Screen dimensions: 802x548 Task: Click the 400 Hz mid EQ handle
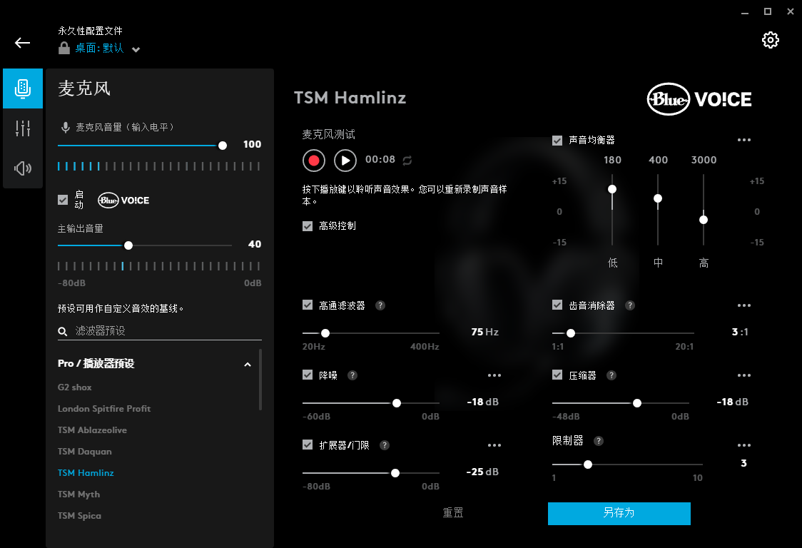click(658, 198)
